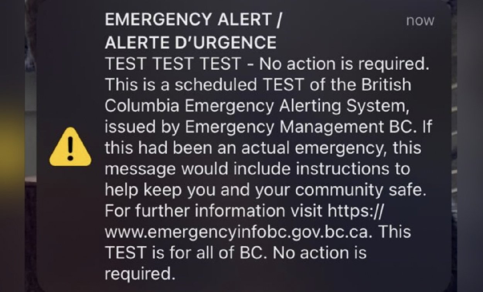Click the https:// start of the URL

pyautogui.click(x=355, y=211)
